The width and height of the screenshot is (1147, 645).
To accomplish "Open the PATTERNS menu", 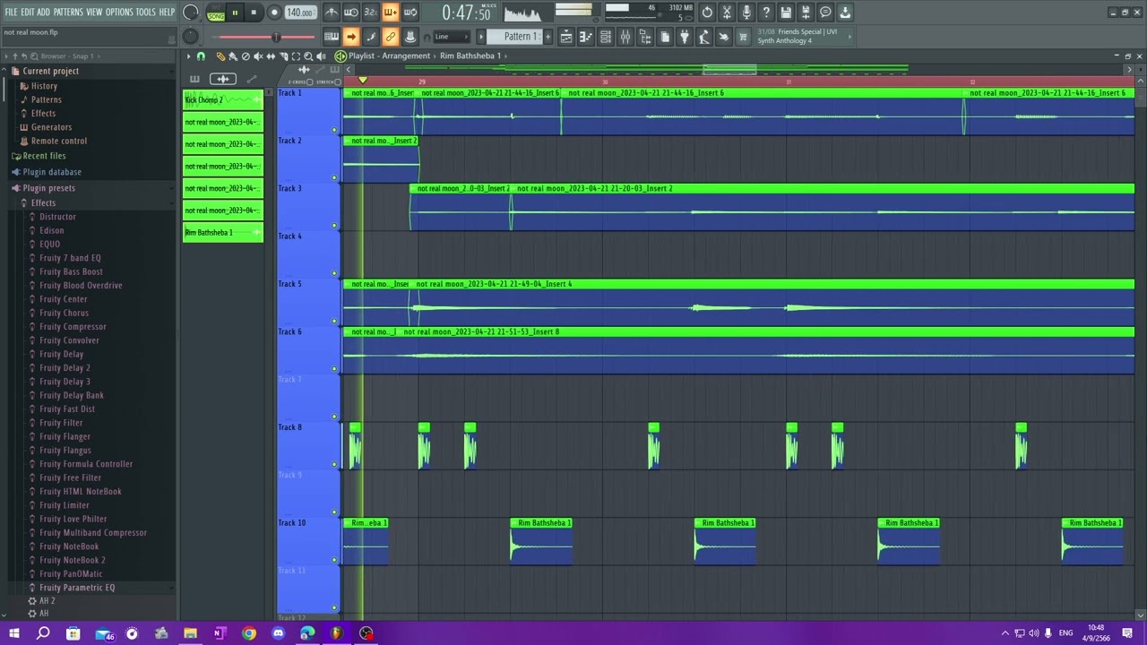I will tap(68, 13).
